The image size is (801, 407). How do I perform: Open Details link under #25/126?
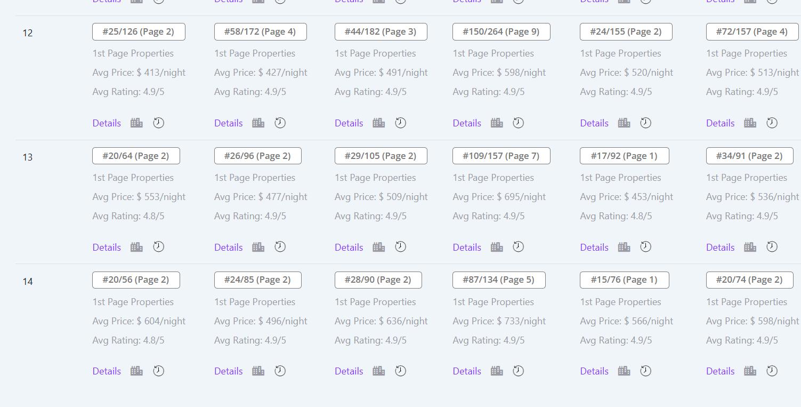107,123
